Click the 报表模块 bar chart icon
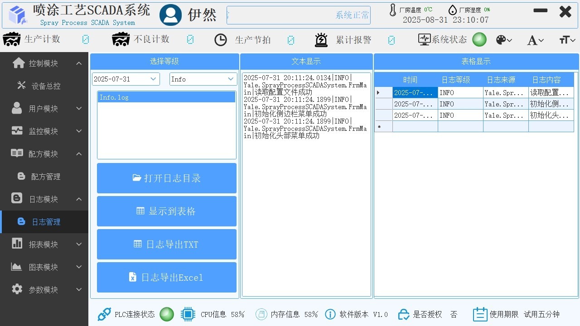The image size is (580, 326). (17, 244)
